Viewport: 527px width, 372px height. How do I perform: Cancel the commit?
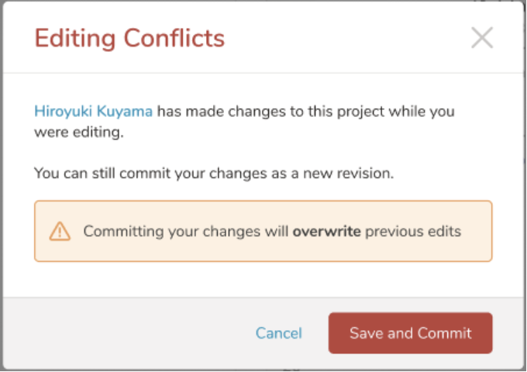click(x=279, y=333)
